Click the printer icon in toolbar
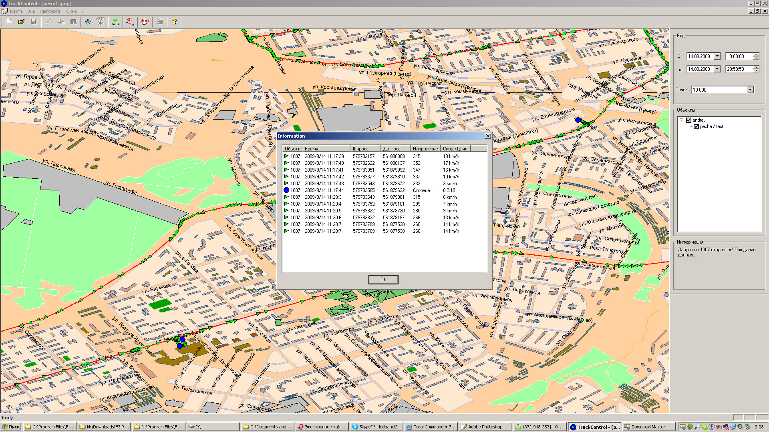This screenshot has height=432, width=769. coord(160,22)
